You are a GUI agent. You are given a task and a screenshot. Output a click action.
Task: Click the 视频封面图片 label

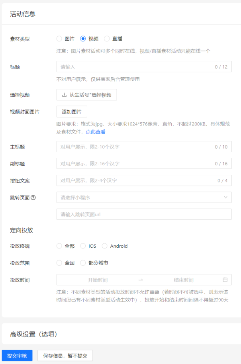point(25,112)
